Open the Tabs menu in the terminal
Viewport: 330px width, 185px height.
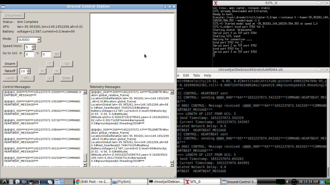point(197,75)
